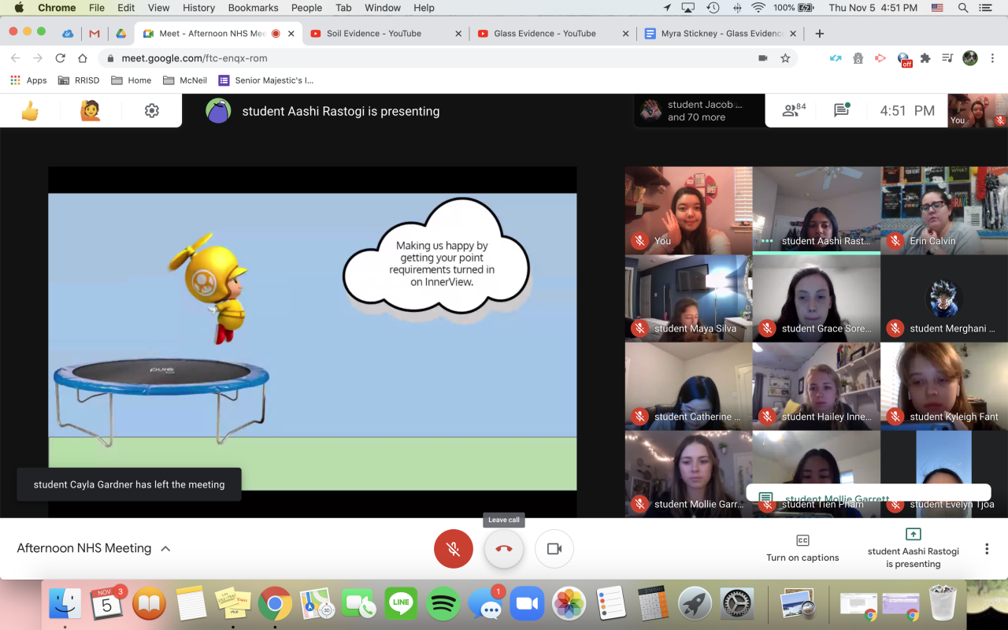Reload the Meet page
1008x630 pixels.
coord(60,58)
